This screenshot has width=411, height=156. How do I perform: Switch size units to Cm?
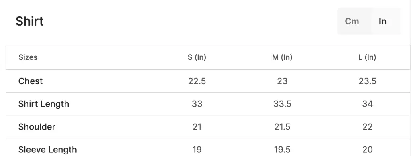352,22
